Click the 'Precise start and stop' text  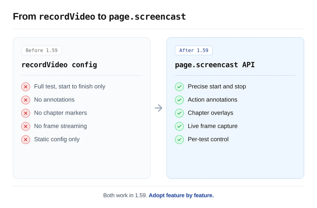click(x=217, y=86)
